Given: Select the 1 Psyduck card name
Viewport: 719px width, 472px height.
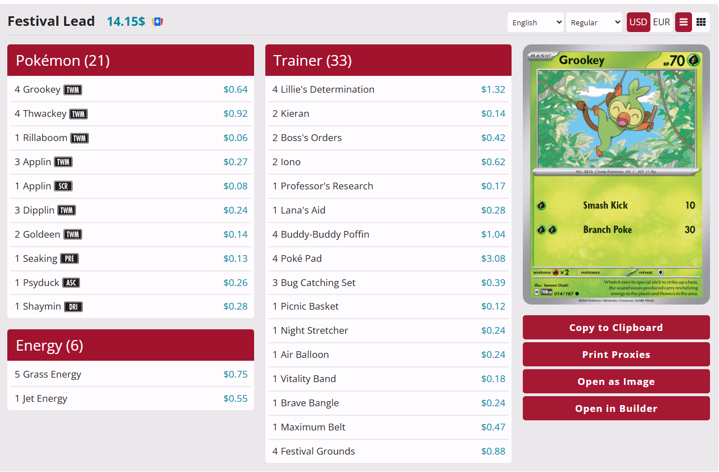Looking at the screenshot, I should click(x=37, y=283).
